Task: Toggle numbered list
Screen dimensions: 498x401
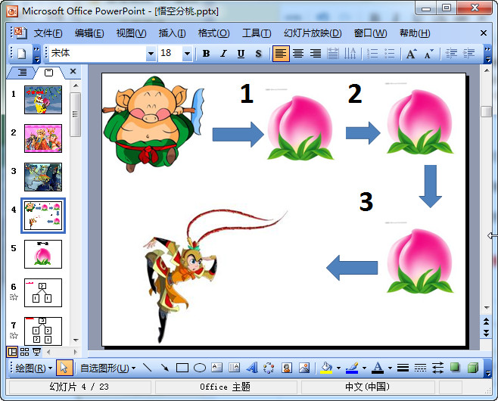Action: tap(372, 53)
